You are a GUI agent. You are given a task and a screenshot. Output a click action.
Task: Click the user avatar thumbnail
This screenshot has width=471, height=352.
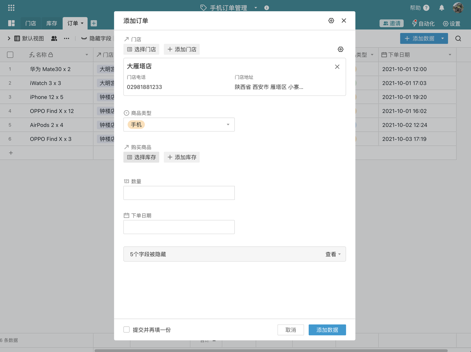pyautogui.click(x=458, y=8)
